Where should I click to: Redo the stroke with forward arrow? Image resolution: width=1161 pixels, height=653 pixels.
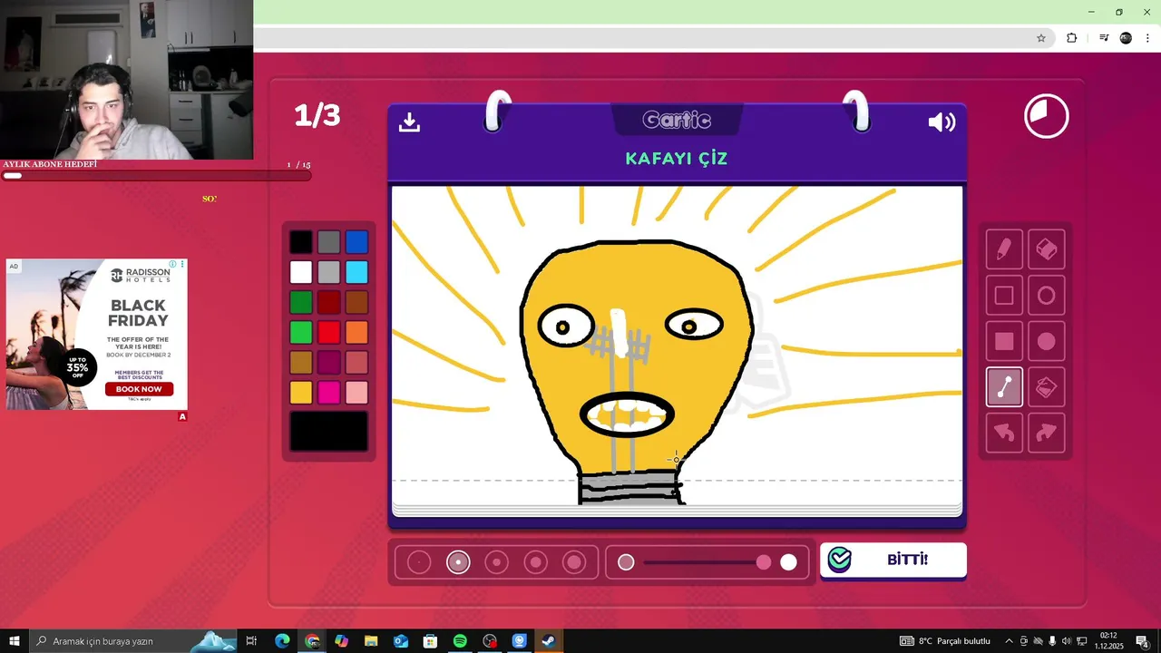tap(1046, 434)
